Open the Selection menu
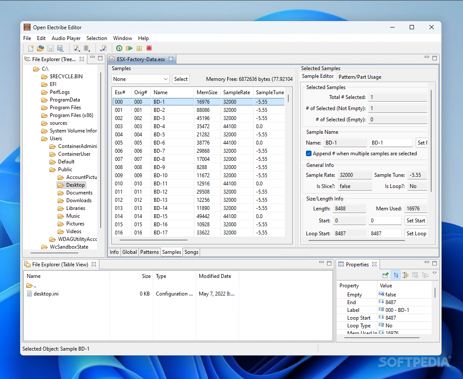Viewport: 463px width, 379px height. click(x=96, y=38)
